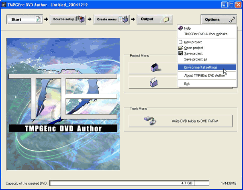Open Help from the Options menu
This screenshot has width=243, height=190.
pyautogui.click(x=188, y=28)
